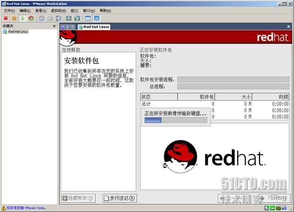Open the 编辑(E) menu

(x=25, y=11)
